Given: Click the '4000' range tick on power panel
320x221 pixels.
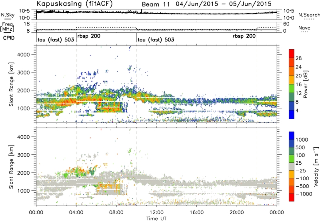Looking at the screenshot, I should 23,55.
